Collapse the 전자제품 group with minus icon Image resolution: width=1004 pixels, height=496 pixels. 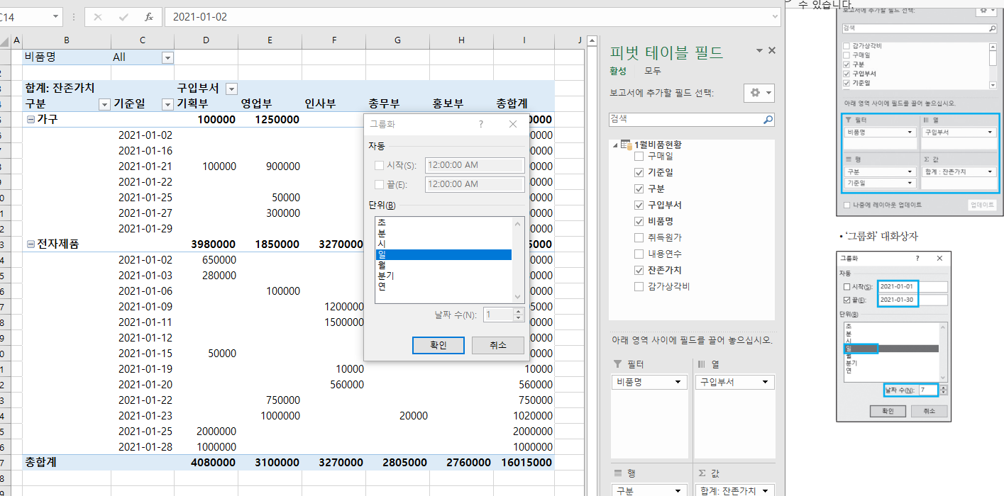(x=30, y=244)
